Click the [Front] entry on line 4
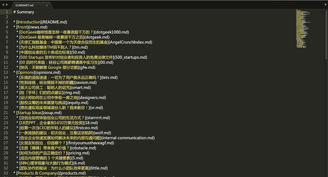328x177 pixels. click(22, 27)
